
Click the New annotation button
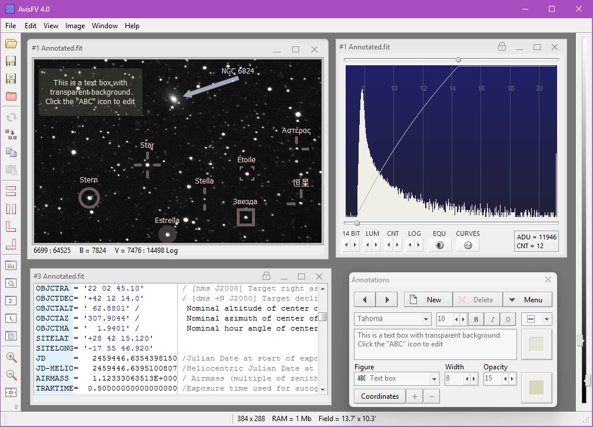pyautogui.click(x=427, y=299)
